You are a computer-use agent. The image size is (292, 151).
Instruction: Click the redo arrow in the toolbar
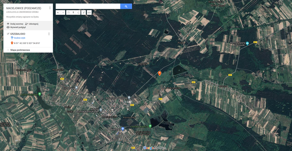click(x=63, y=12)
